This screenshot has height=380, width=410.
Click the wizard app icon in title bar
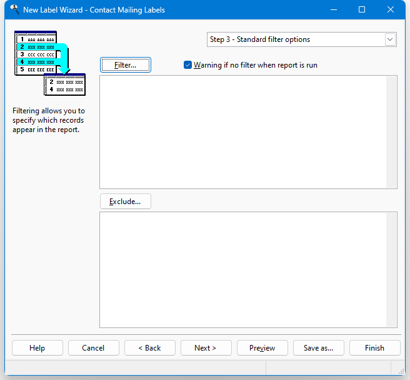(14, 9)
